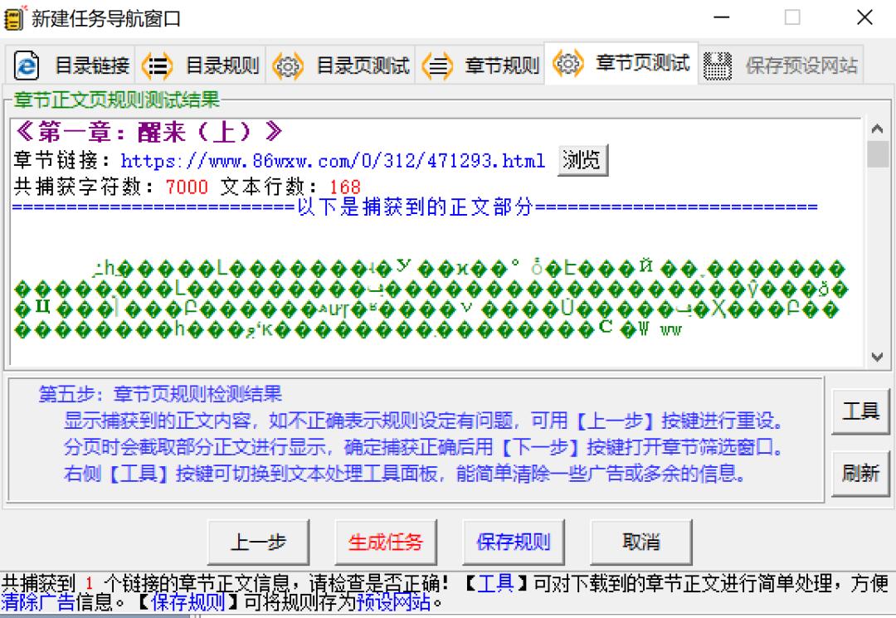Save rules with the 保存规则 button
The image size is (896, 618).
click(x=514, y=541)
